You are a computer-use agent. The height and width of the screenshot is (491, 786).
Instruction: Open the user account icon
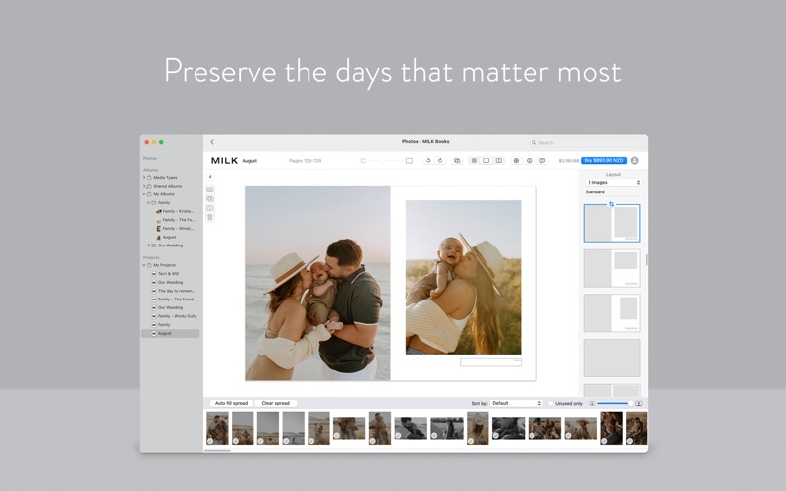tap(634, 161)
